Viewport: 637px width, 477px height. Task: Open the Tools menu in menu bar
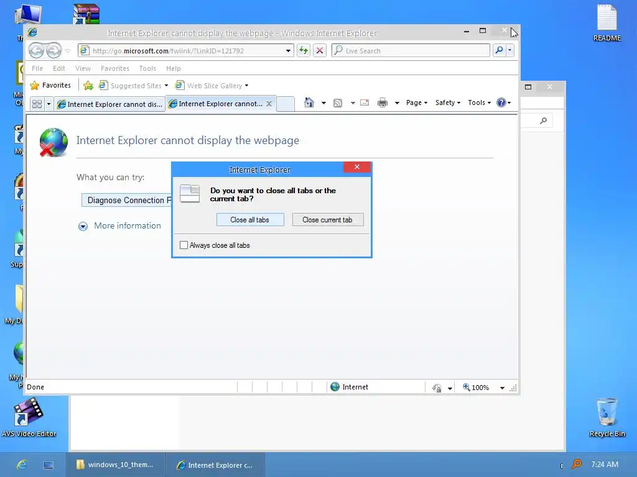point(147,68)
